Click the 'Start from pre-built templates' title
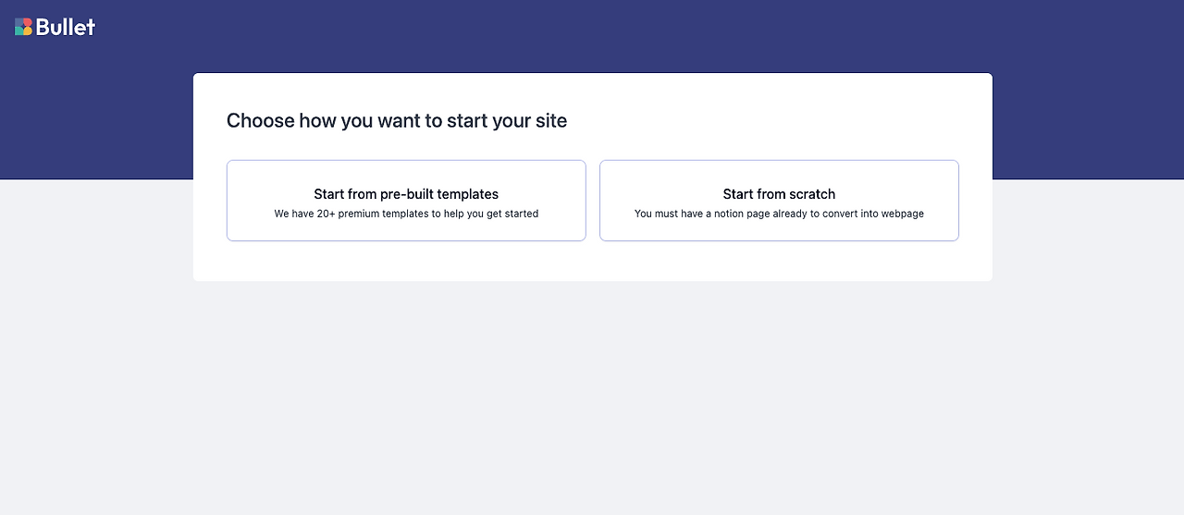 [x=406, y=194]
